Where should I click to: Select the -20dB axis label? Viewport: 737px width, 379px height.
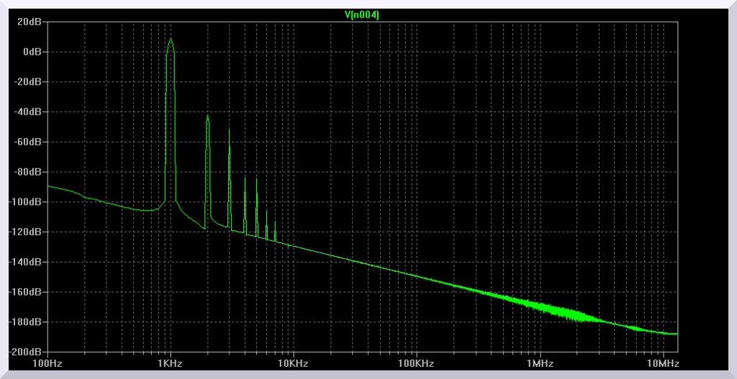point(29,82)
